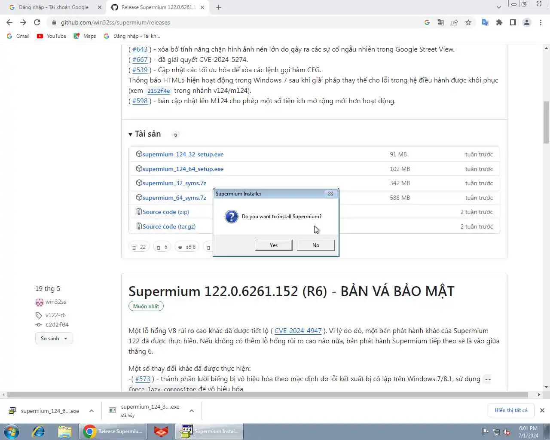Open the win32ss author profile link
Viewport: 550px width, 440px height.
pos(56,302)
